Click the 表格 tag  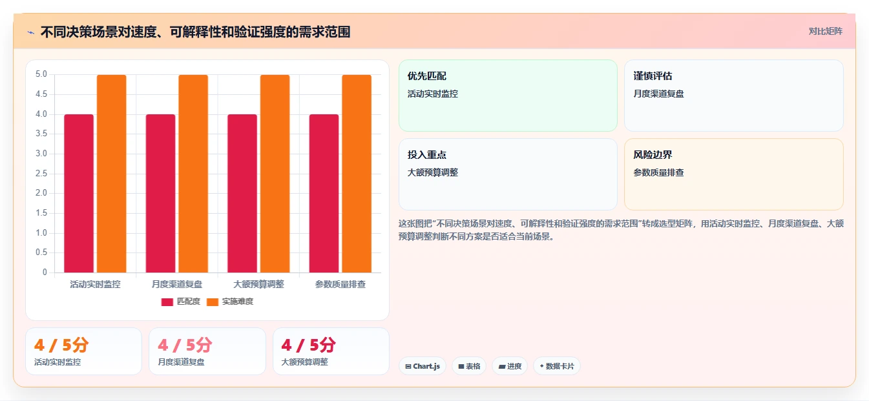point(469,366)
